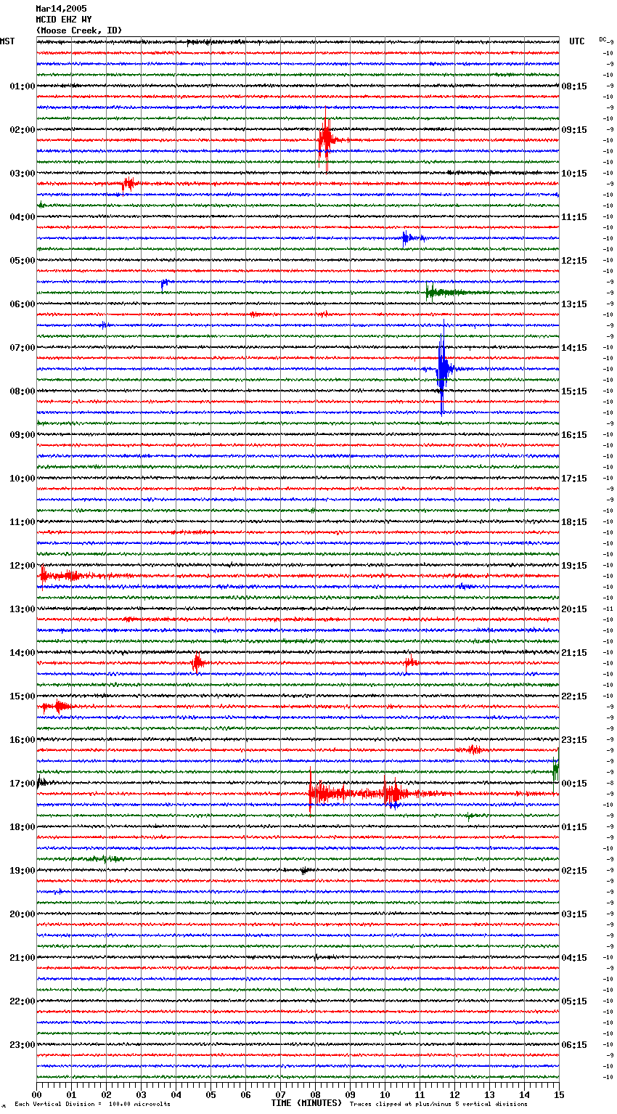Click the date label Mar14,2005
Viewport: 617px width, 1114px height.
click(61, 9)
